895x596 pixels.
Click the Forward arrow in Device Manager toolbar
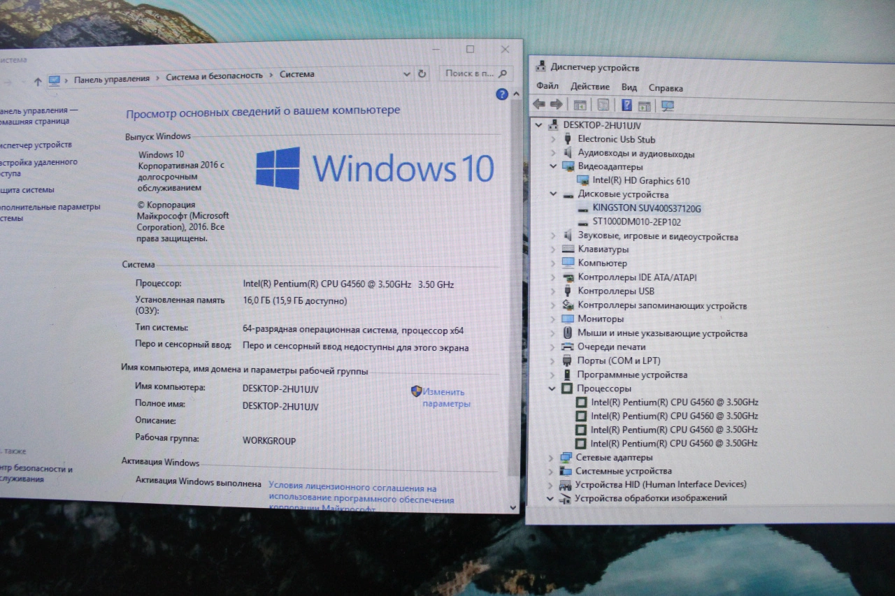(x=557, y=105)
